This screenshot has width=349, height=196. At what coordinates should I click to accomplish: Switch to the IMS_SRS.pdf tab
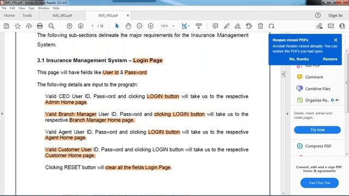click(62, 16)
